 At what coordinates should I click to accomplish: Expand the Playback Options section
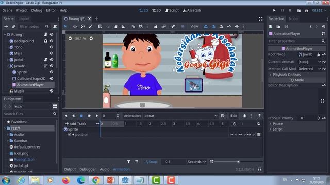(297, 75)
